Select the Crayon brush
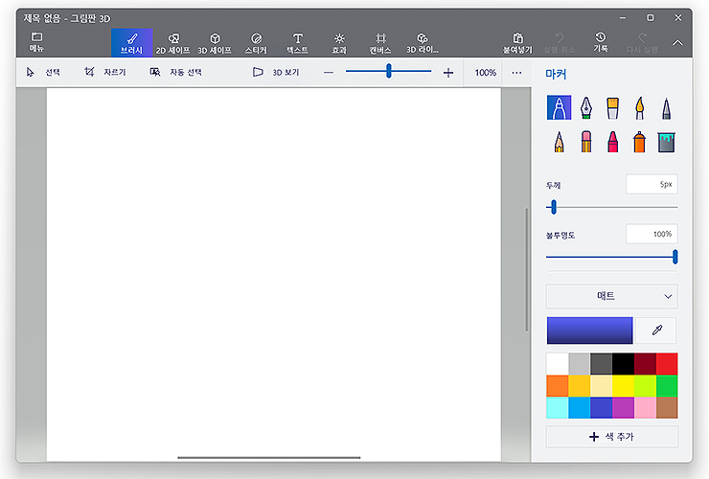This screenshot has width=709, height=479. tap(612, 142)
